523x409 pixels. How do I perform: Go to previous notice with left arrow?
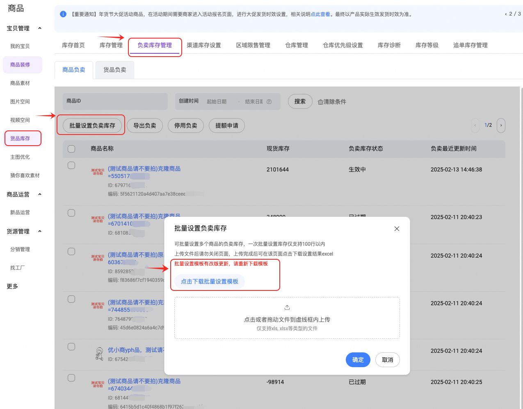[505, 14]
